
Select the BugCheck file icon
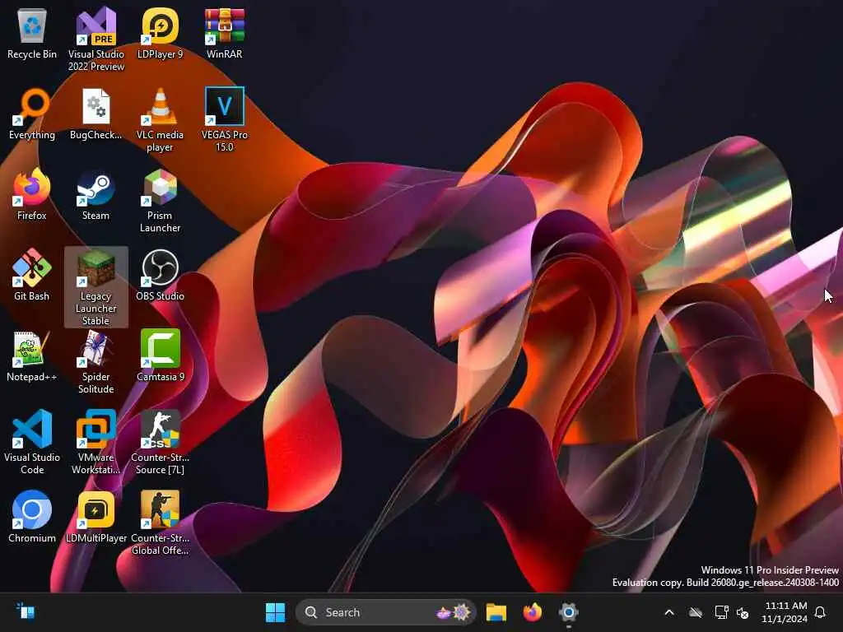95,114
